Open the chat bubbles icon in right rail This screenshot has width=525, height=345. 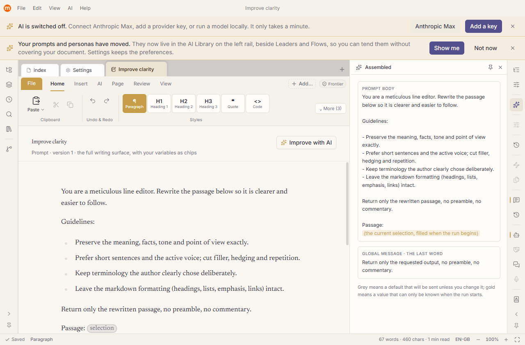pyautogui.click(x=516, y=264)
